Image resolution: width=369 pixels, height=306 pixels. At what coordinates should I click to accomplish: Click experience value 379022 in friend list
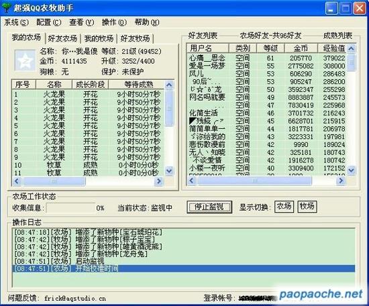[x=334, y=58]
